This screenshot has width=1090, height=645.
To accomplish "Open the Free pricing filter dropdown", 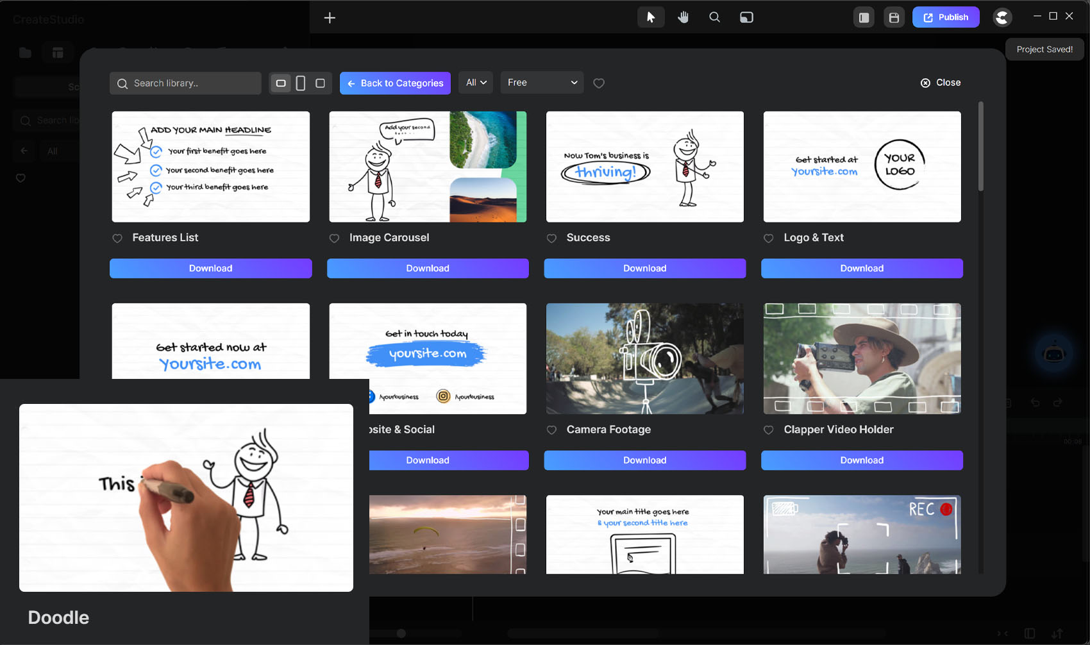I will [x=542, y=83].
